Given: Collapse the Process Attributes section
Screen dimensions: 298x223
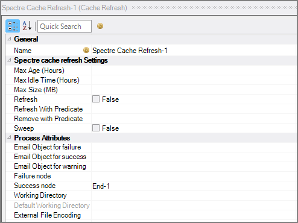Looking at the screenshot, I should (x=9, y=137).
